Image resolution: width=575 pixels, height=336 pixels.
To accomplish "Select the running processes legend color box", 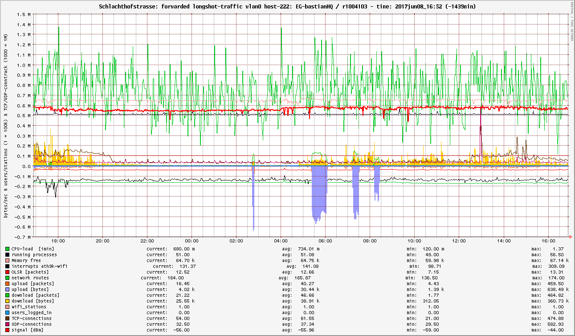I will click(x=7, y=254).
